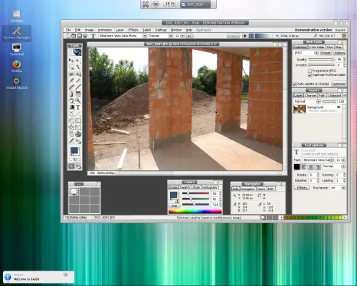Pick a color from the rainbow spectrum bar

coord(195,212)
